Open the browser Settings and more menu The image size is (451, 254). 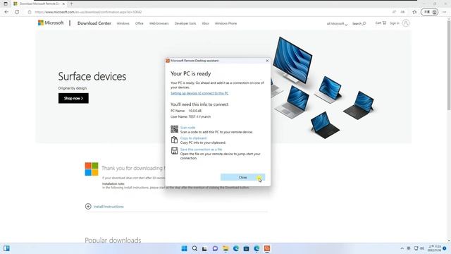(445, 12)
